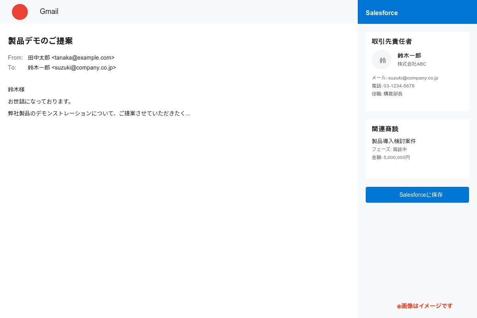Click the 役職: 購買部長 line
The height and width of the screenshot is (318, 477).
tap(387, 94)
